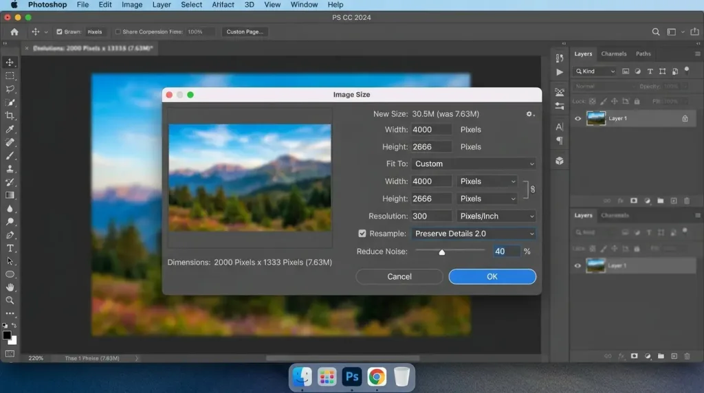This screenshot has height=393, width=704.
Task: Select the Pen tool
Action: 10,235
